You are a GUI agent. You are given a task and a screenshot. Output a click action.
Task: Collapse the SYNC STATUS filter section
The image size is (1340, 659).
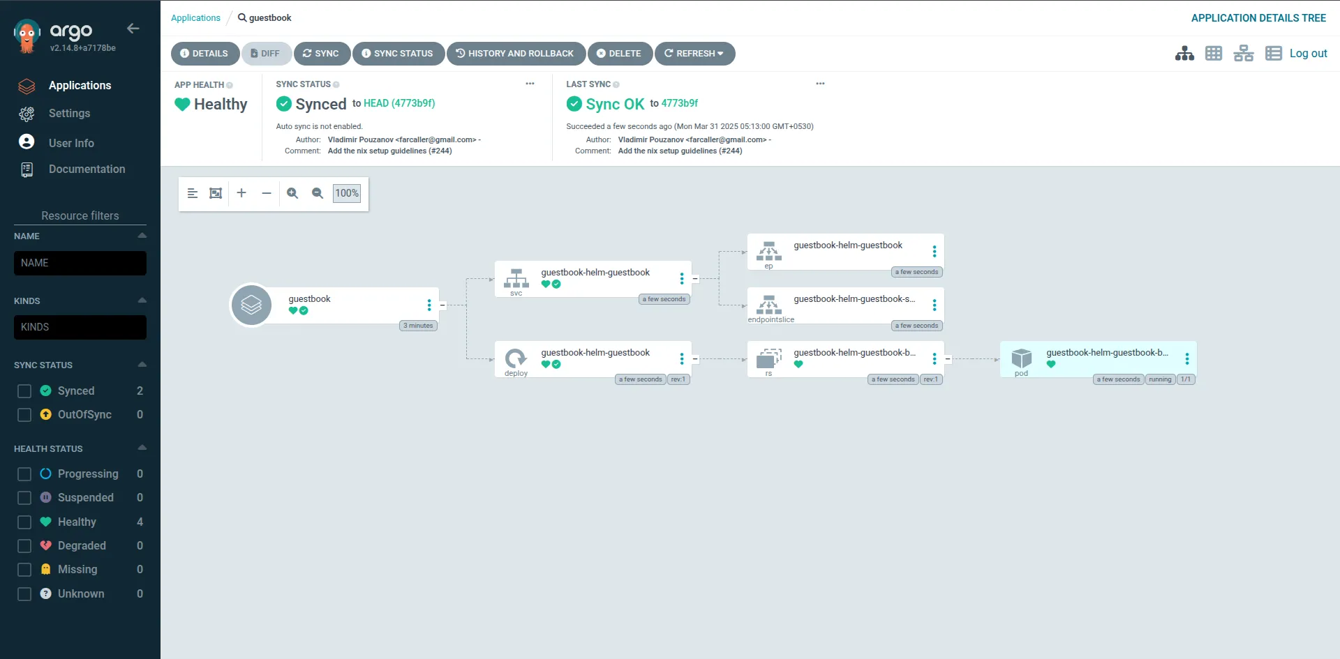click(x=142, y=365)
